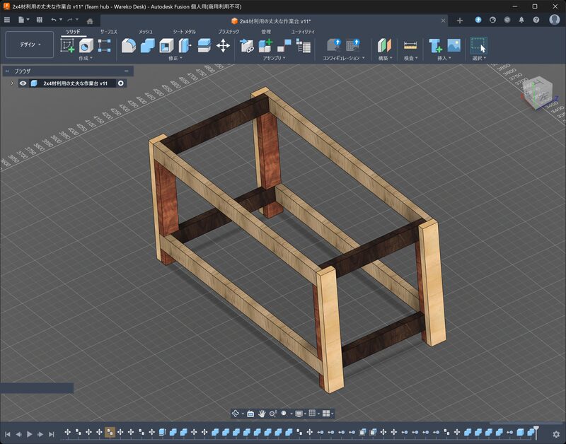
Task: Expand the 修正 dropdown menu
Action: [175, 59]
